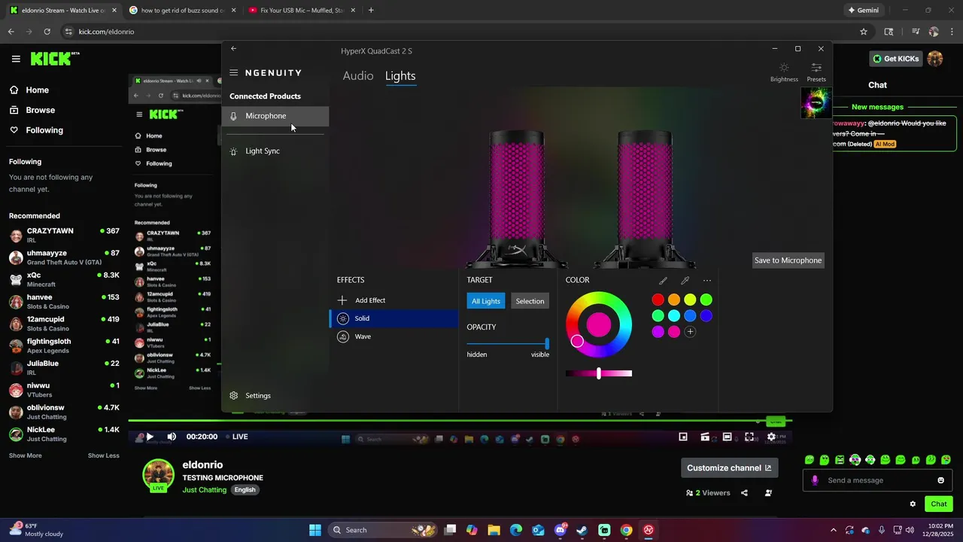Screen dimensions: 963x542
Task: Click the color brightness gradient slider
Action: pyautogui.click(x=599, y=373)
